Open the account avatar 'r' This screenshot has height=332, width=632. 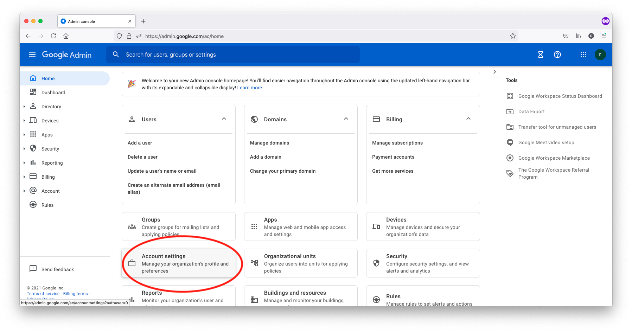(600, 55)
